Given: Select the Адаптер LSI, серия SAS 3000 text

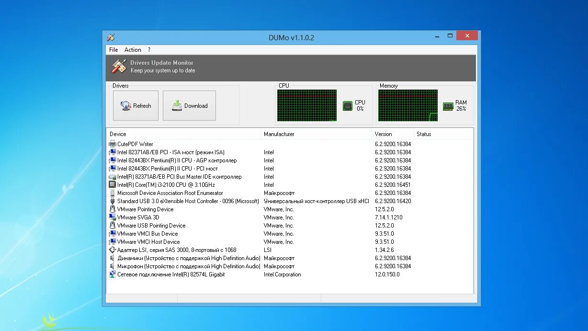Looking at the screenshot, I should 177,250.
